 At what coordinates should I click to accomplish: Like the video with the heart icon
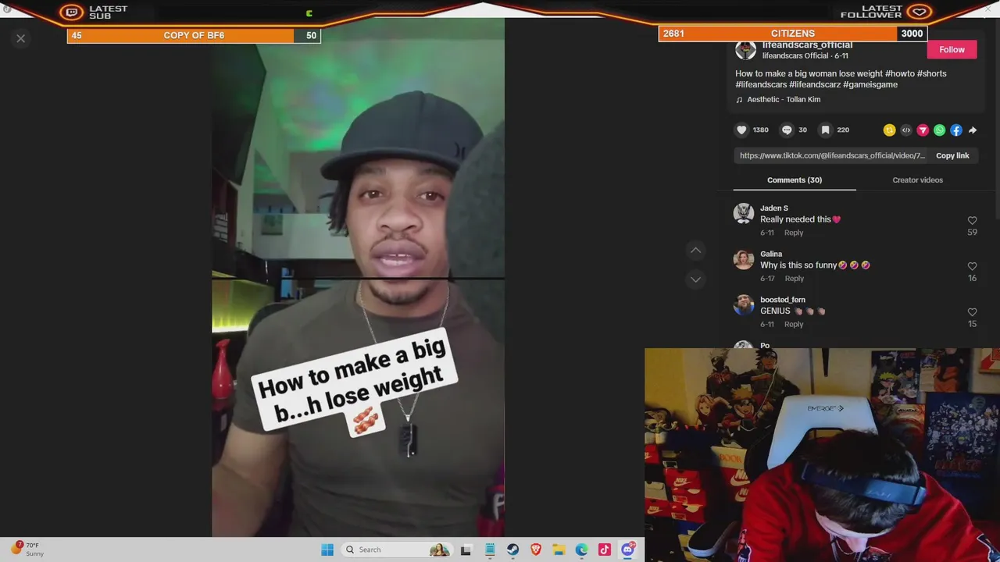pos(742,130)
